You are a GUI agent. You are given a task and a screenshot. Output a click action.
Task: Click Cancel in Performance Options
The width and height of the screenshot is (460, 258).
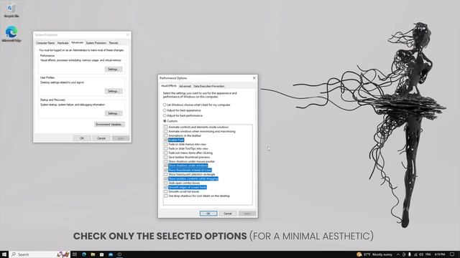(x=228, y=214)
